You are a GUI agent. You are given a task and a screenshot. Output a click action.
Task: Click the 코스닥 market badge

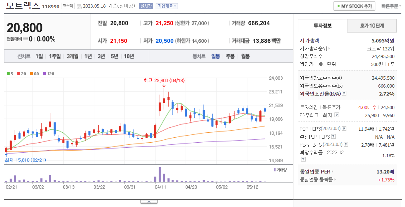[x=68, y=6]
